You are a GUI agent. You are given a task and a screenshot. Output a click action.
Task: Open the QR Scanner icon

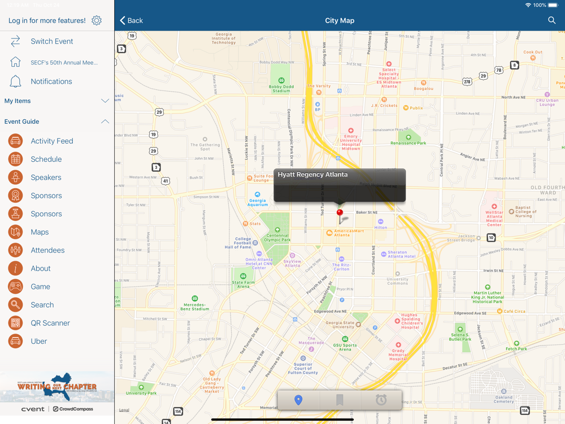click(x=15, y=323)
